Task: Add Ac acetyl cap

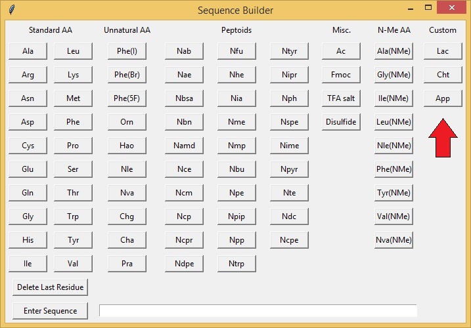Action: [x=341, y=51]
